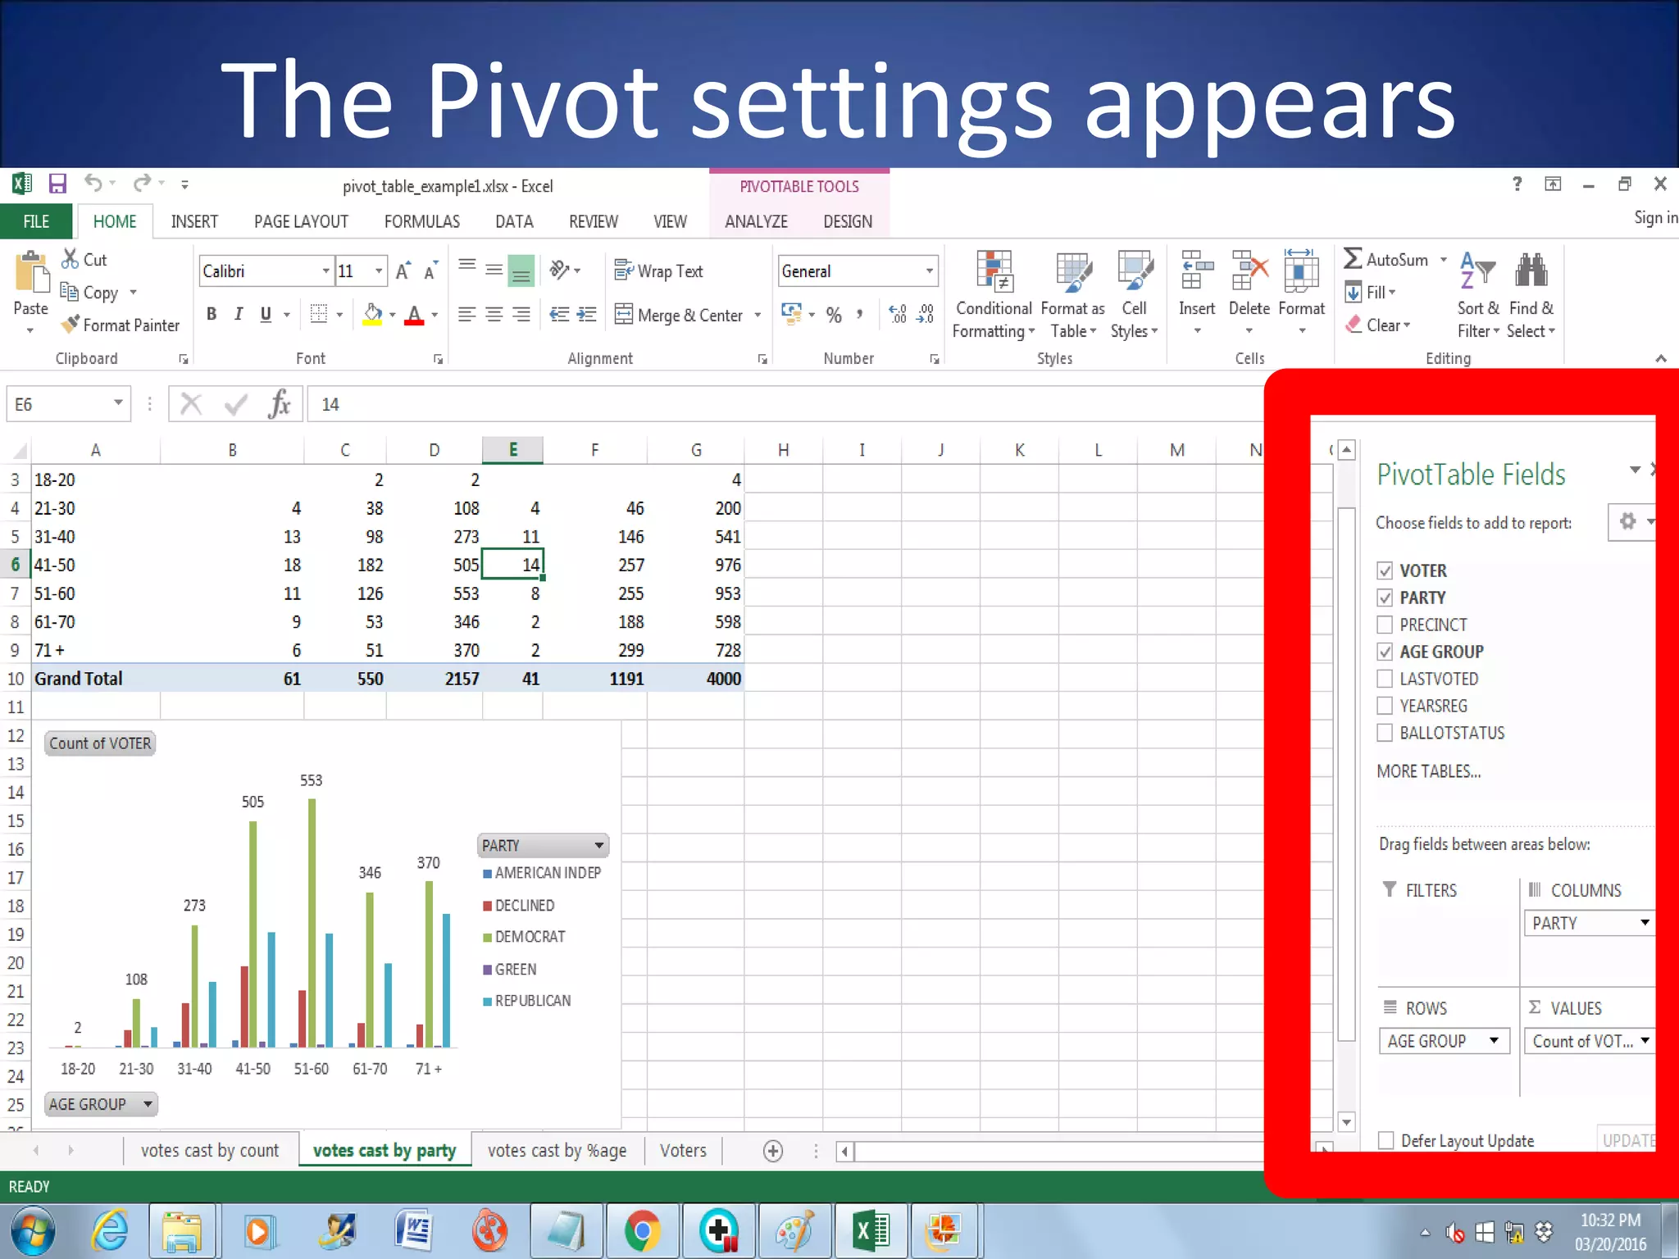Open the FILE tab
Image resolution: width=1679 pixels, height=1259 pixels.
(36, 221)
